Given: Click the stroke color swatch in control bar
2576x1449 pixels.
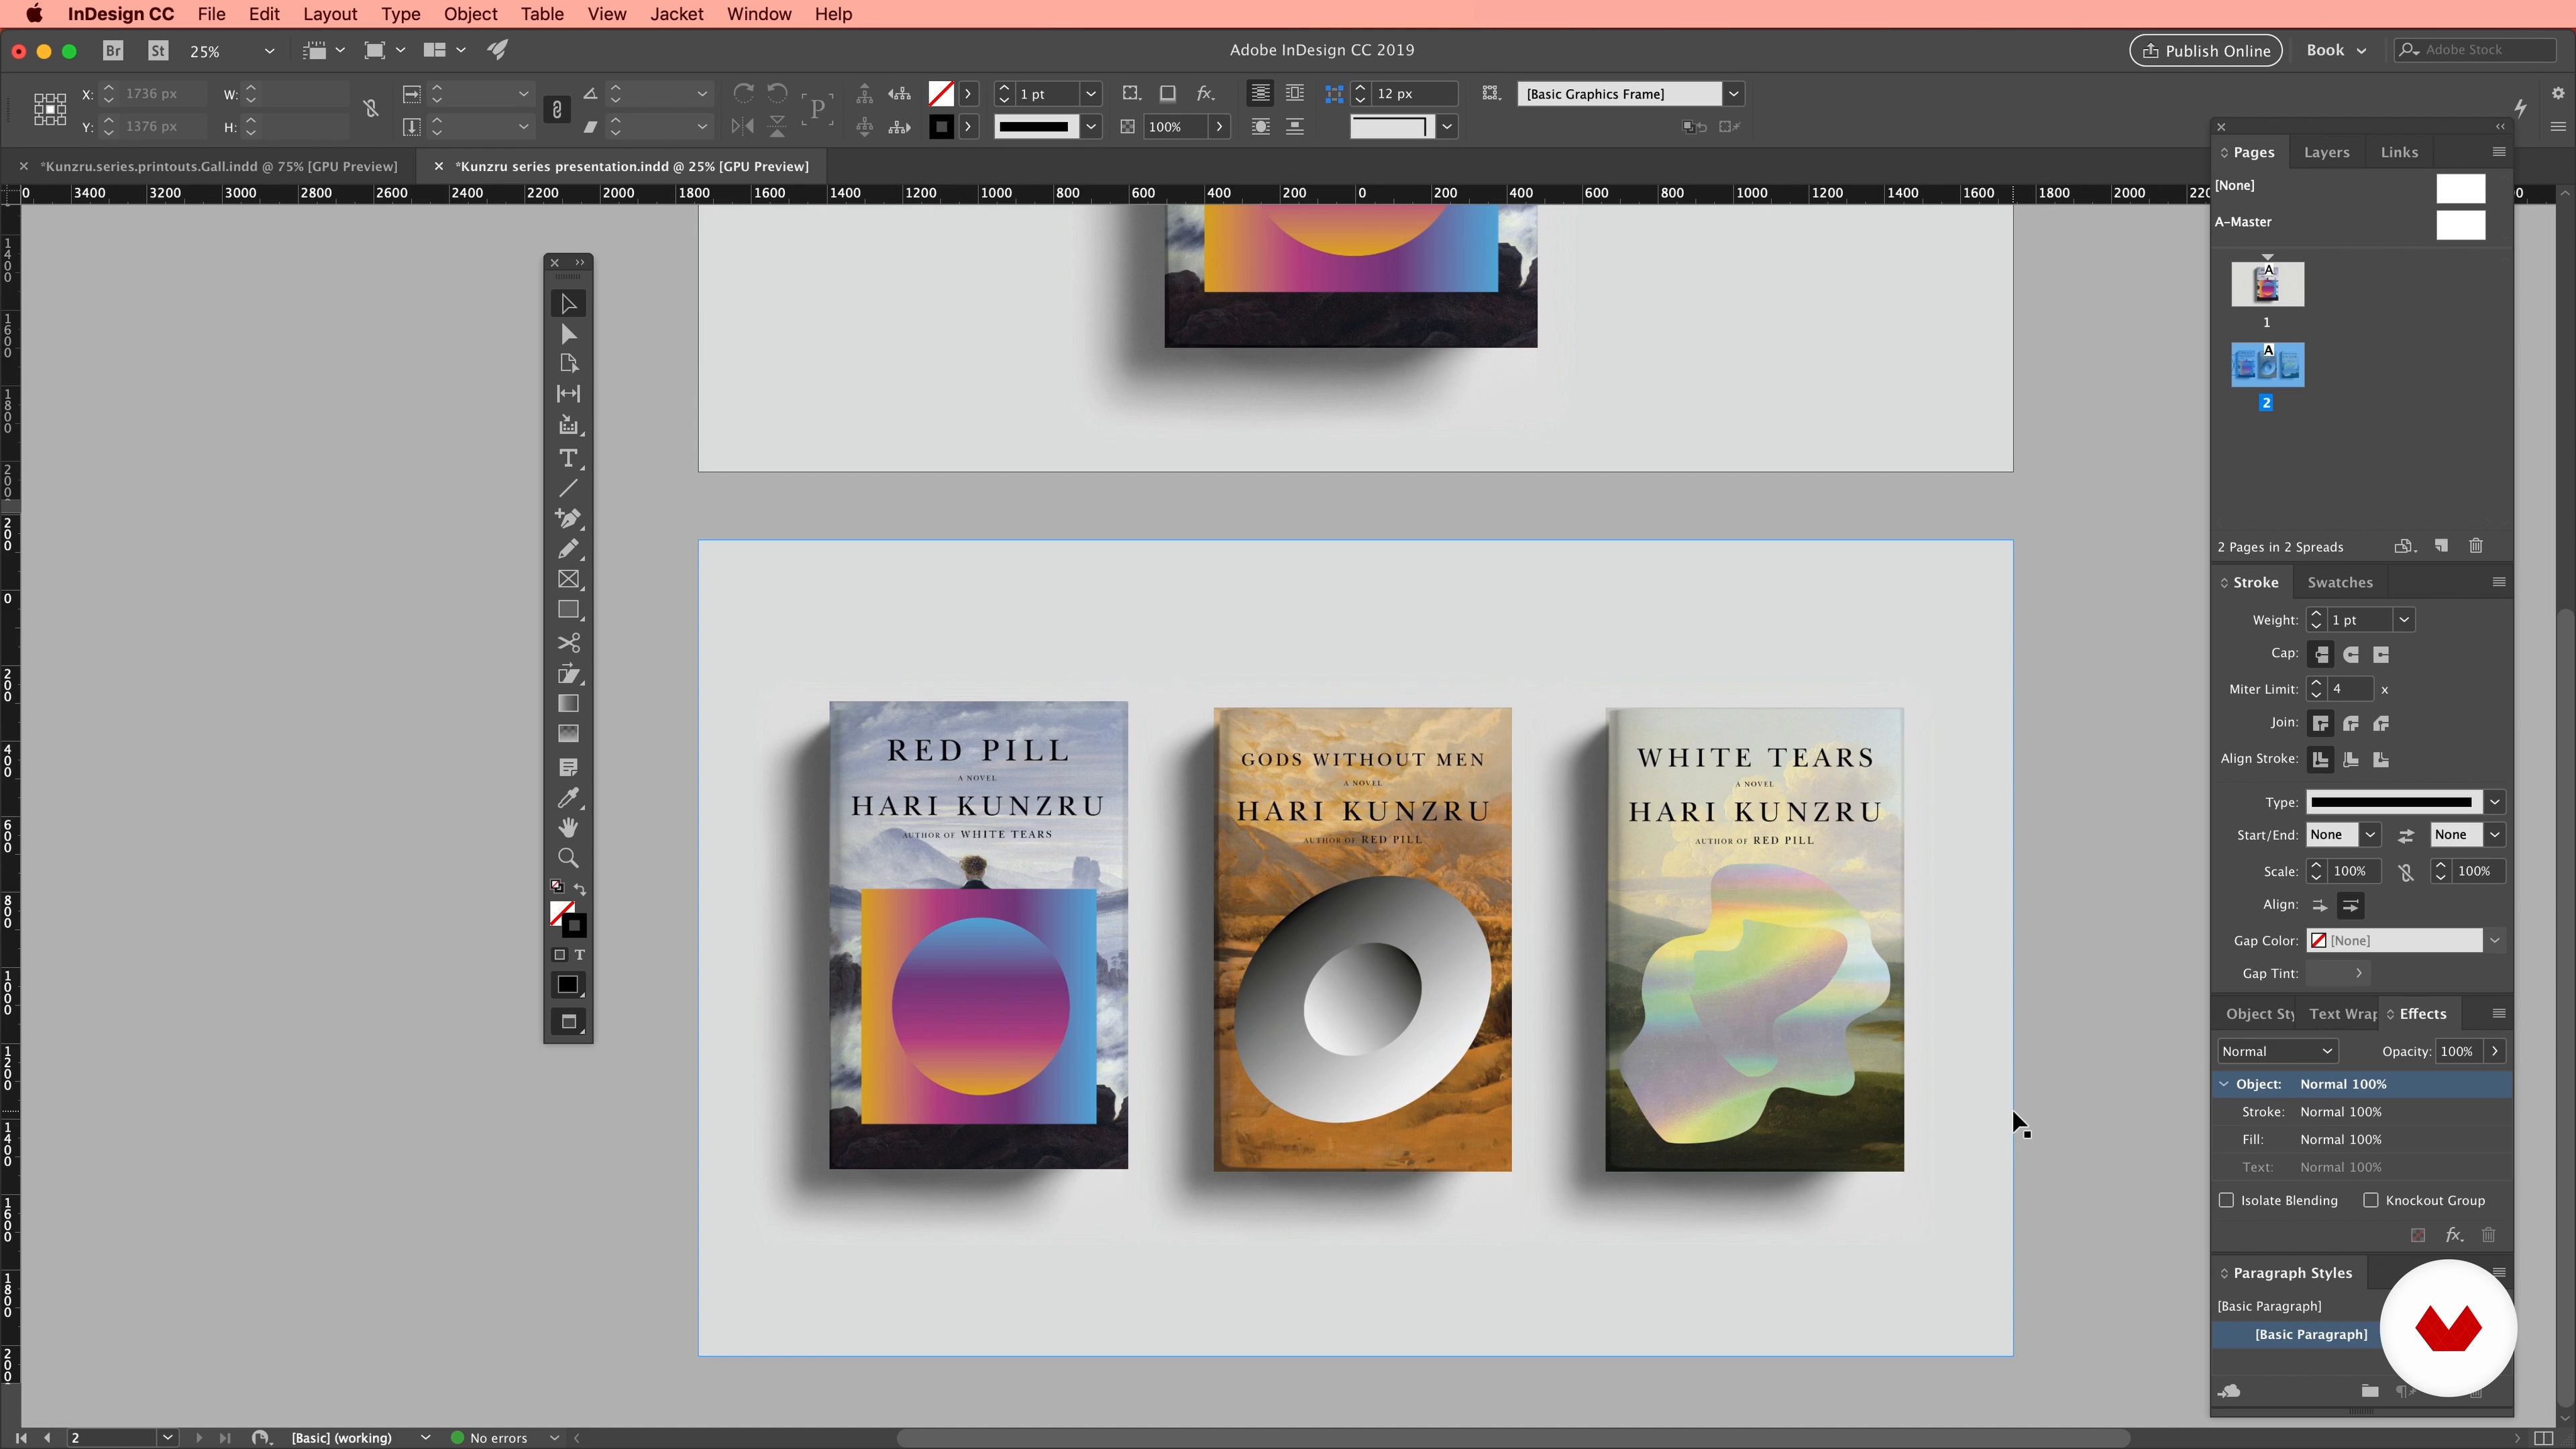Looking at the screenshot, I should (940, 127).
